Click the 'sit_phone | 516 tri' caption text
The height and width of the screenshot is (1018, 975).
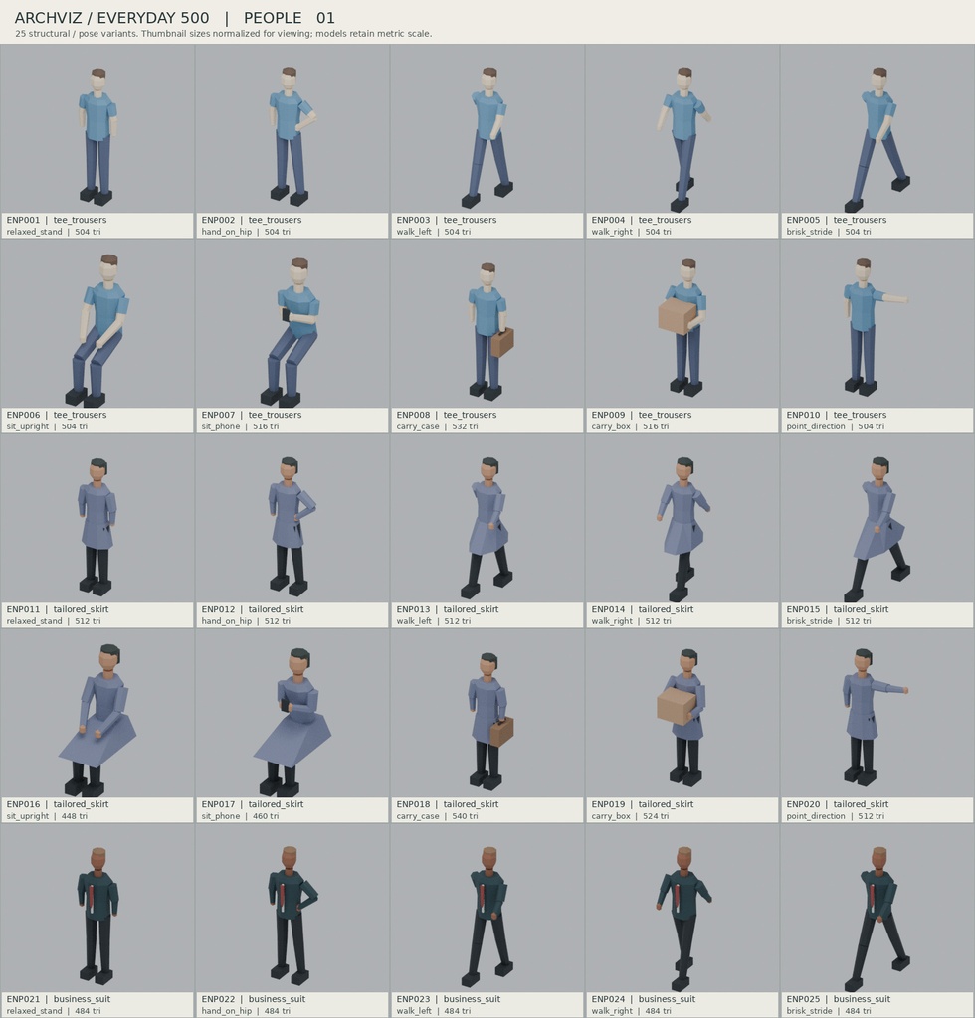[x=240, y=426]
